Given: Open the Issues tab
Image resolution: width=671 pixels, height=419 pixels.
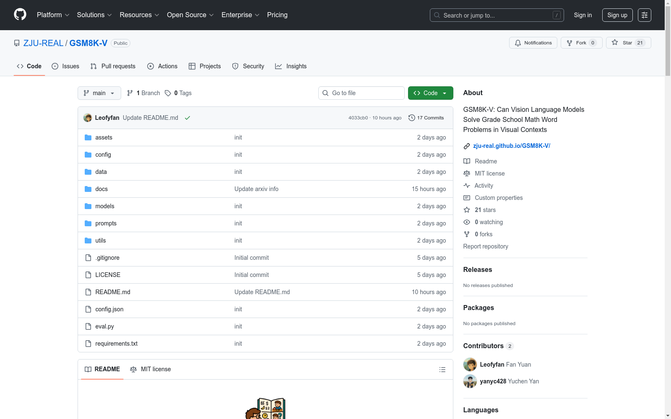Looking at the screenshot, I should (x=65, y=66).
